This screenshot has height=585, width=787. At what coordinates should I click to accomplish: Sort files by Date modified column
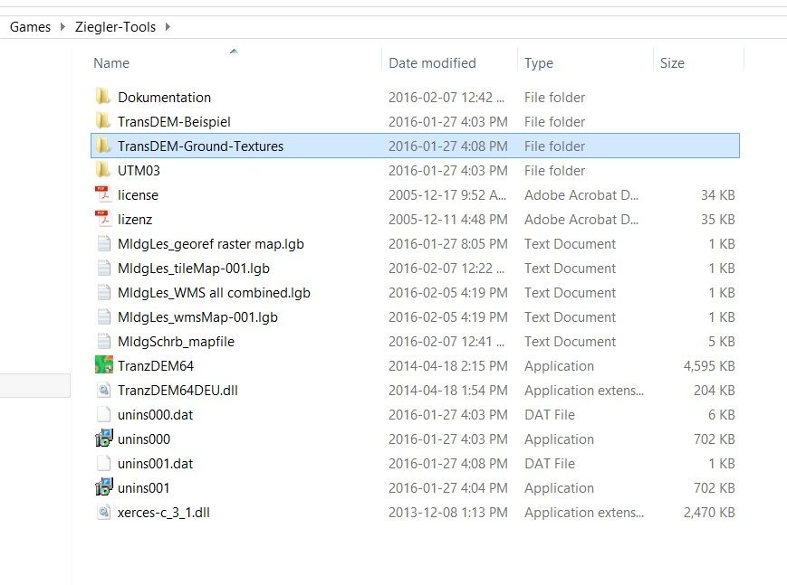point(432,63)
